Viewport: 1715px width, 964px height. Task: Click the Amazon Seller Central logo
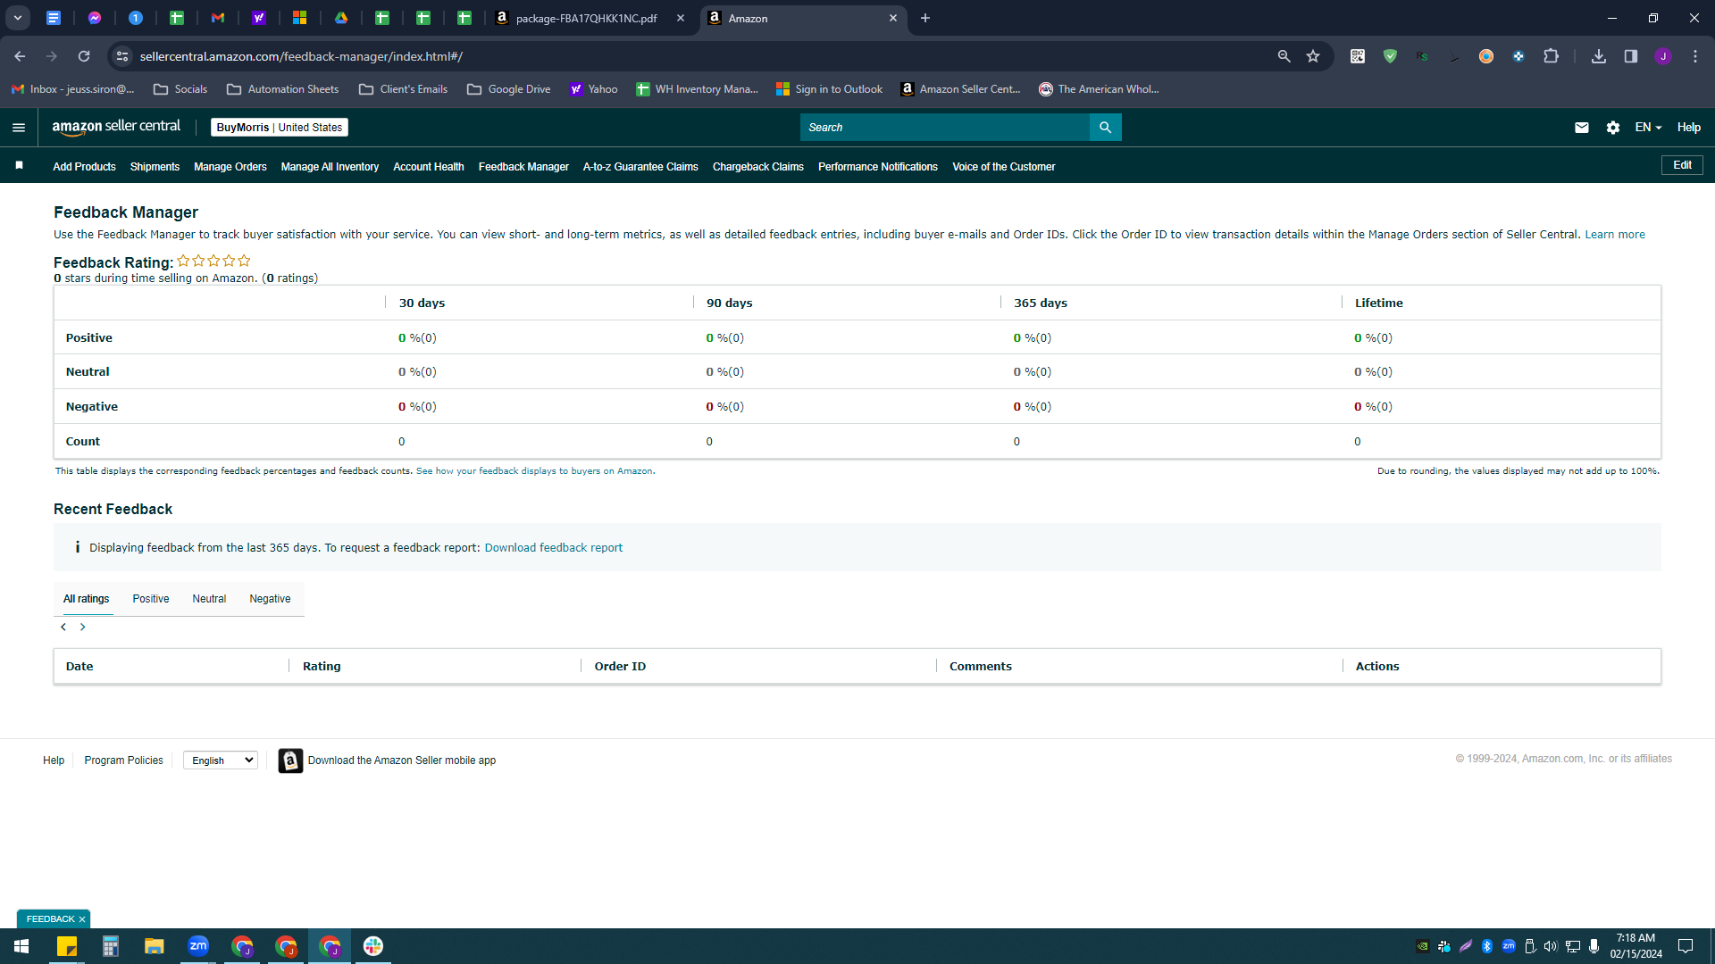116,127
